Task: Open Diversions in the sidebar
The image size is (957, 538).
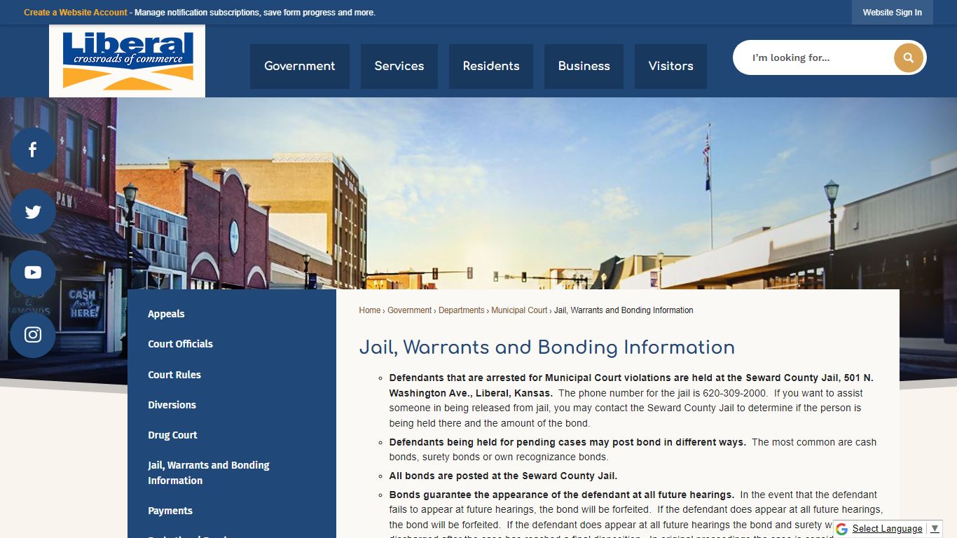Action: click(172, 405)
